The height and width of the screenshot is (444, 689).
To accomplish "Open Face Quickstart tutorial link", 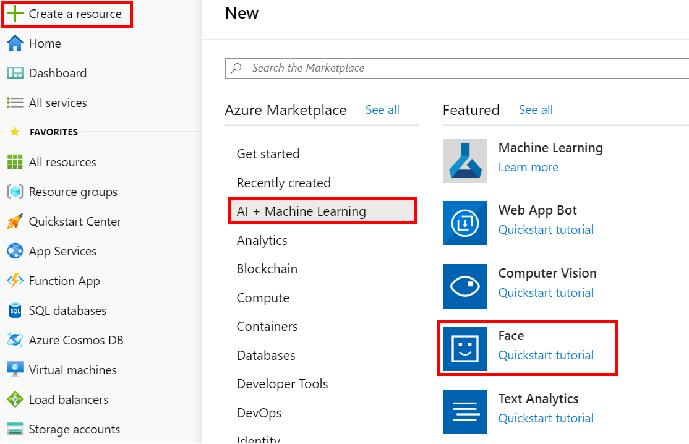I will pos(546,356).
